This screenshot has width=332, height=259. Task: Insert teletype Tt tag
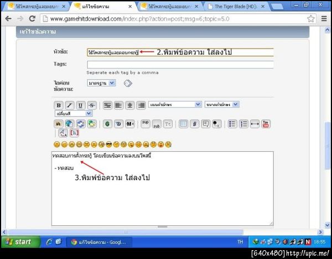168,124
